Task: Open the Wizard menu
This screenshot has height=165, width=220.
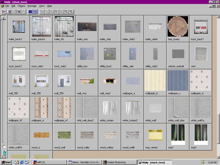Action: tap(21, 6)
